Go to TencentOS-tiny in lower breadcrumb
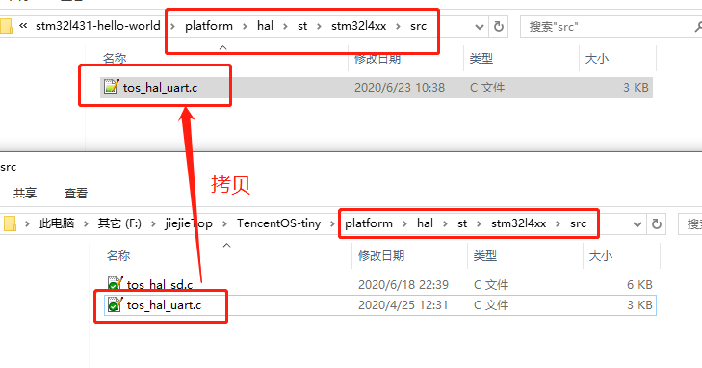This screenshot has height=368, width=702. click(x=279, y=223)
